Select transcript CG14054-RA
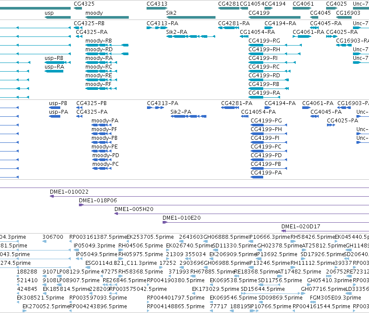The width and height of the screenshot is (369, 313). (258, 32)
